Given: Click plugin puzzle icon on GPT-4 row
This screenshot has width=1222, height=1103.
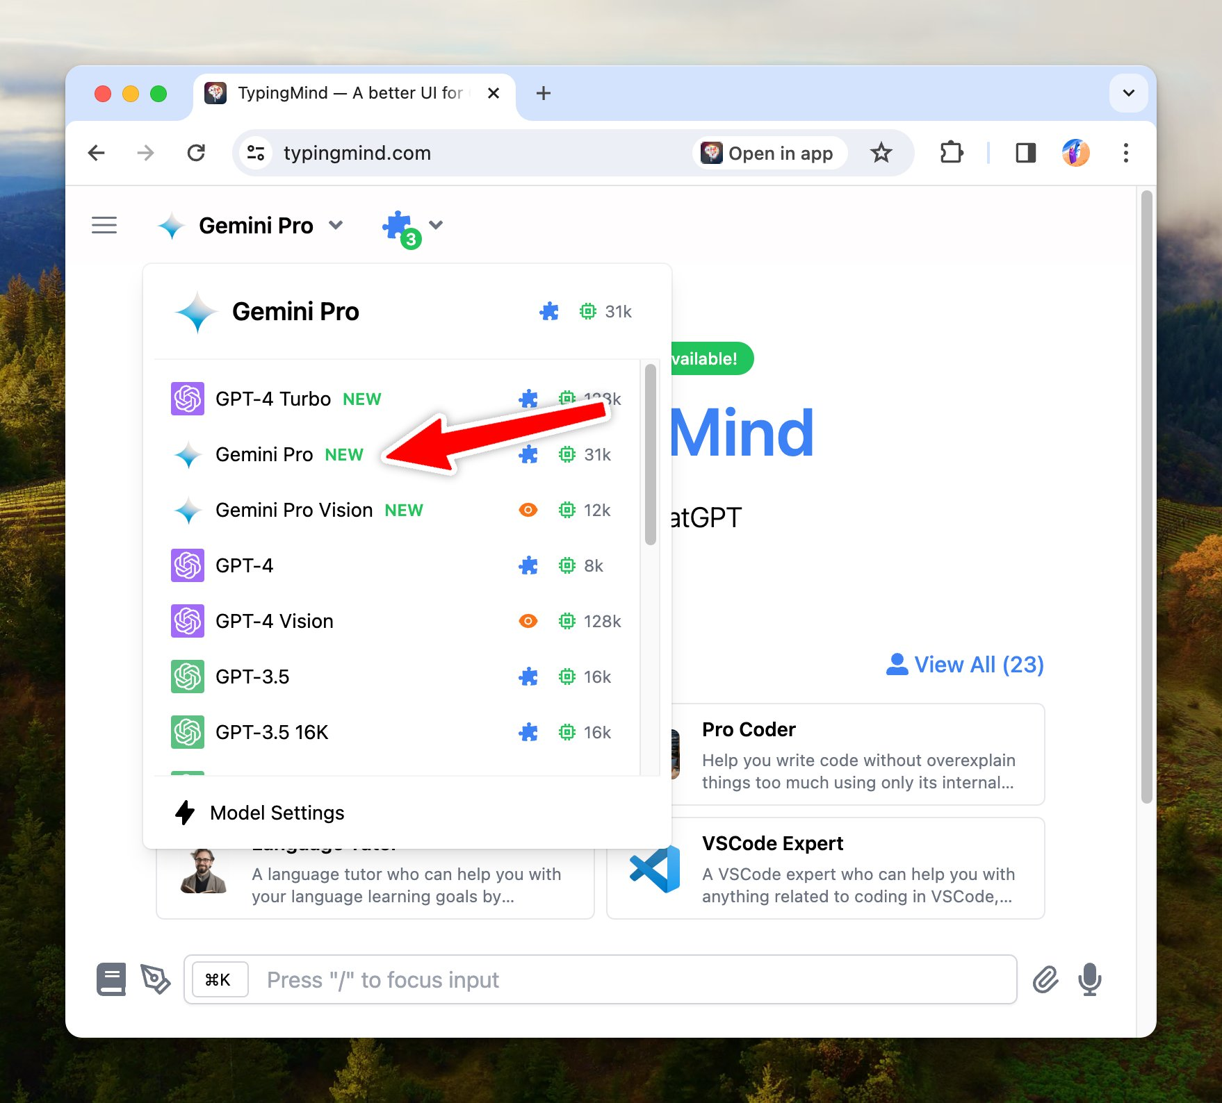Looking at the screenshot, I should click(528, 565).
